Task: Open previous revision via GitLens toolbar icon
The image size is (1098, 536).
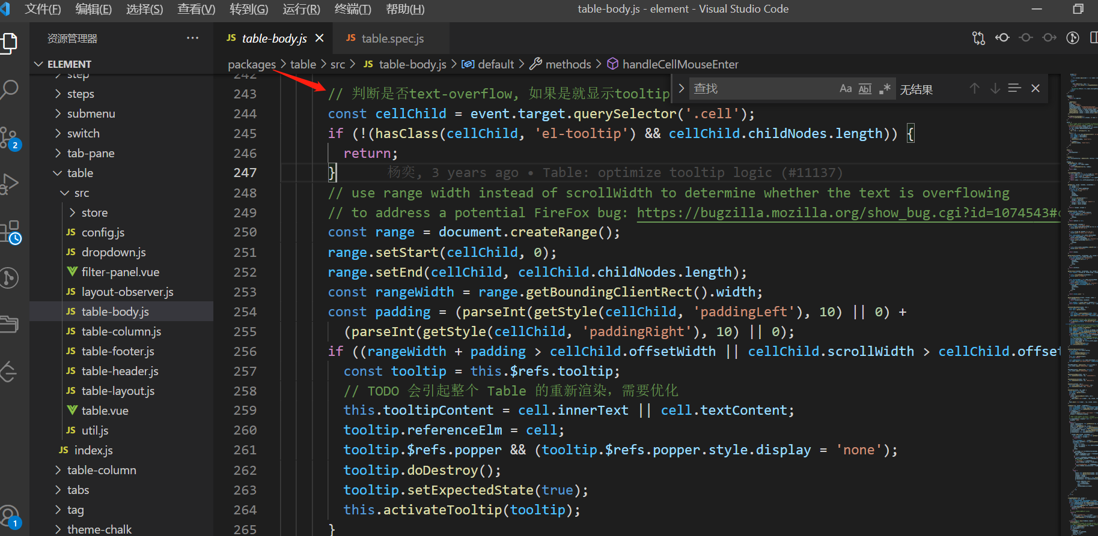Action: click(x=1002, y=38)
